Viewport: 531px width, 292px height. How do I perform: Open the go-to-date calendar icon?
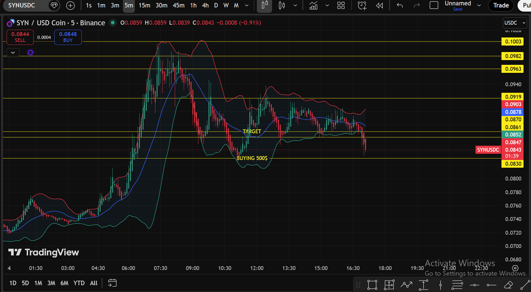(x=112, y=283)
